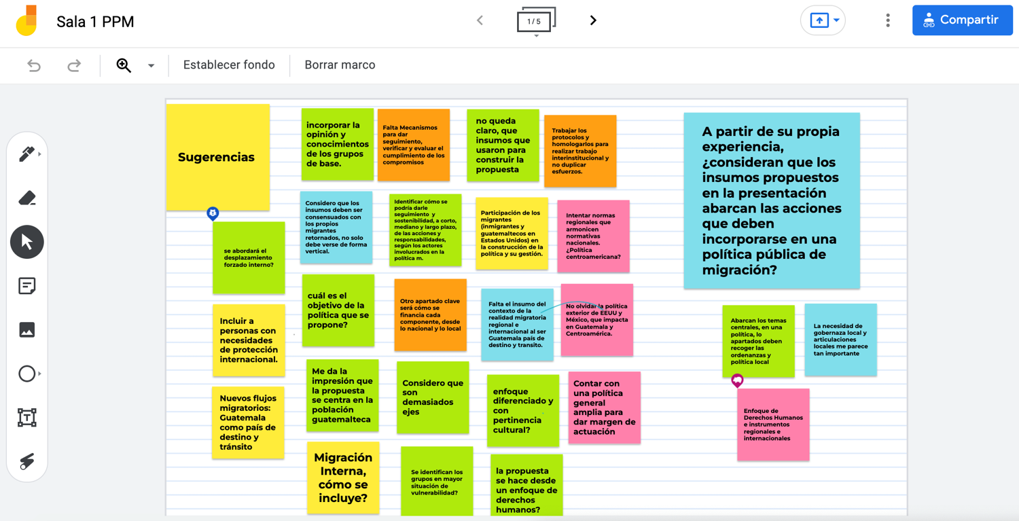1019x521 pixels.
Task: Add a sticky note with the note tool
Action: [x=27, y=286]
